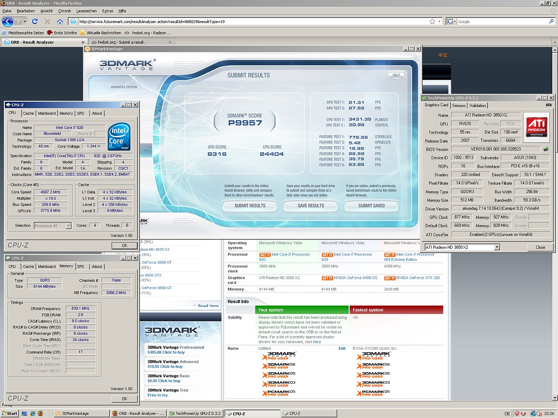Viewport: 558px width, 418px height.
Task: Click the Read More link
Action: coord(208,306)
